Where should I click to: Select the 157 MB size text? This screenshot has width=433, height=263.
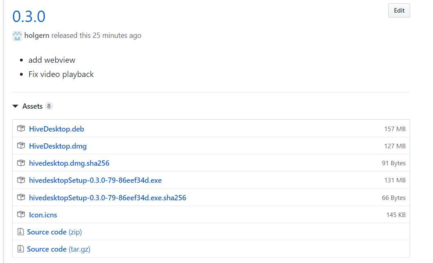(x=395, y=129)
